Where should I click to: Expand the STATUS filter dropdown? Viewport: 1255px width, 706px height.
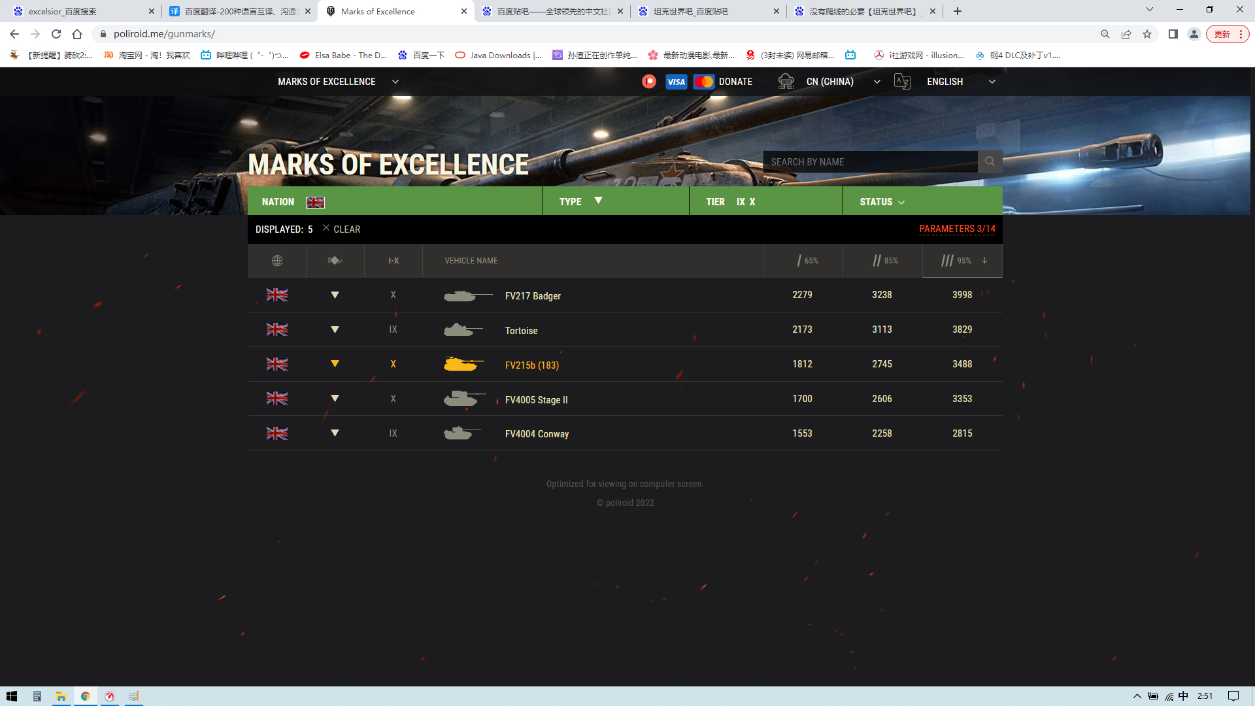[882, 202]
